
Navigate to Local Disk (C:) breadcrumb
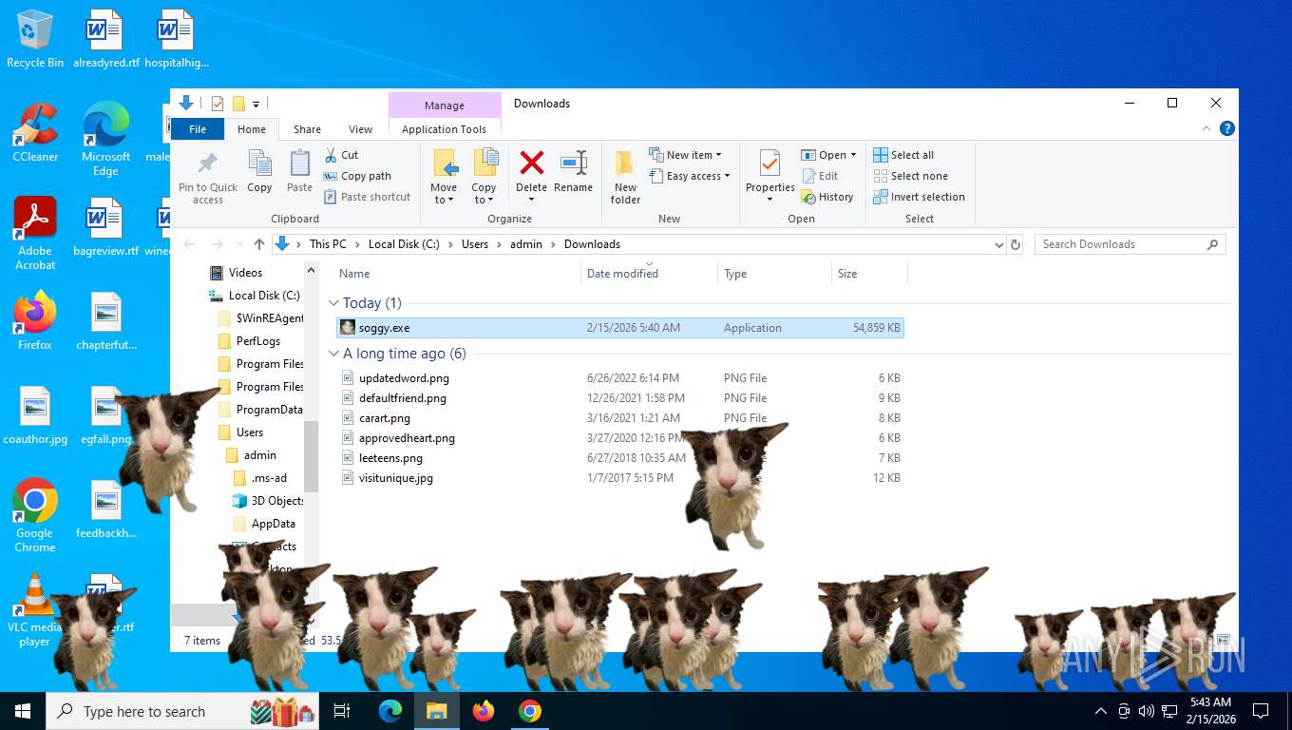pos(404,244)
